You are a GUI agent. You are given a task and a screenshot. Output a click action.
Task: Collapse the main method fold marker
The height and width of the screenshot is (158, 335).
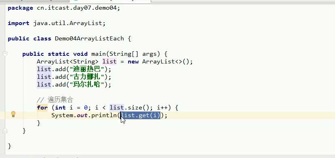tap(5, 54)
